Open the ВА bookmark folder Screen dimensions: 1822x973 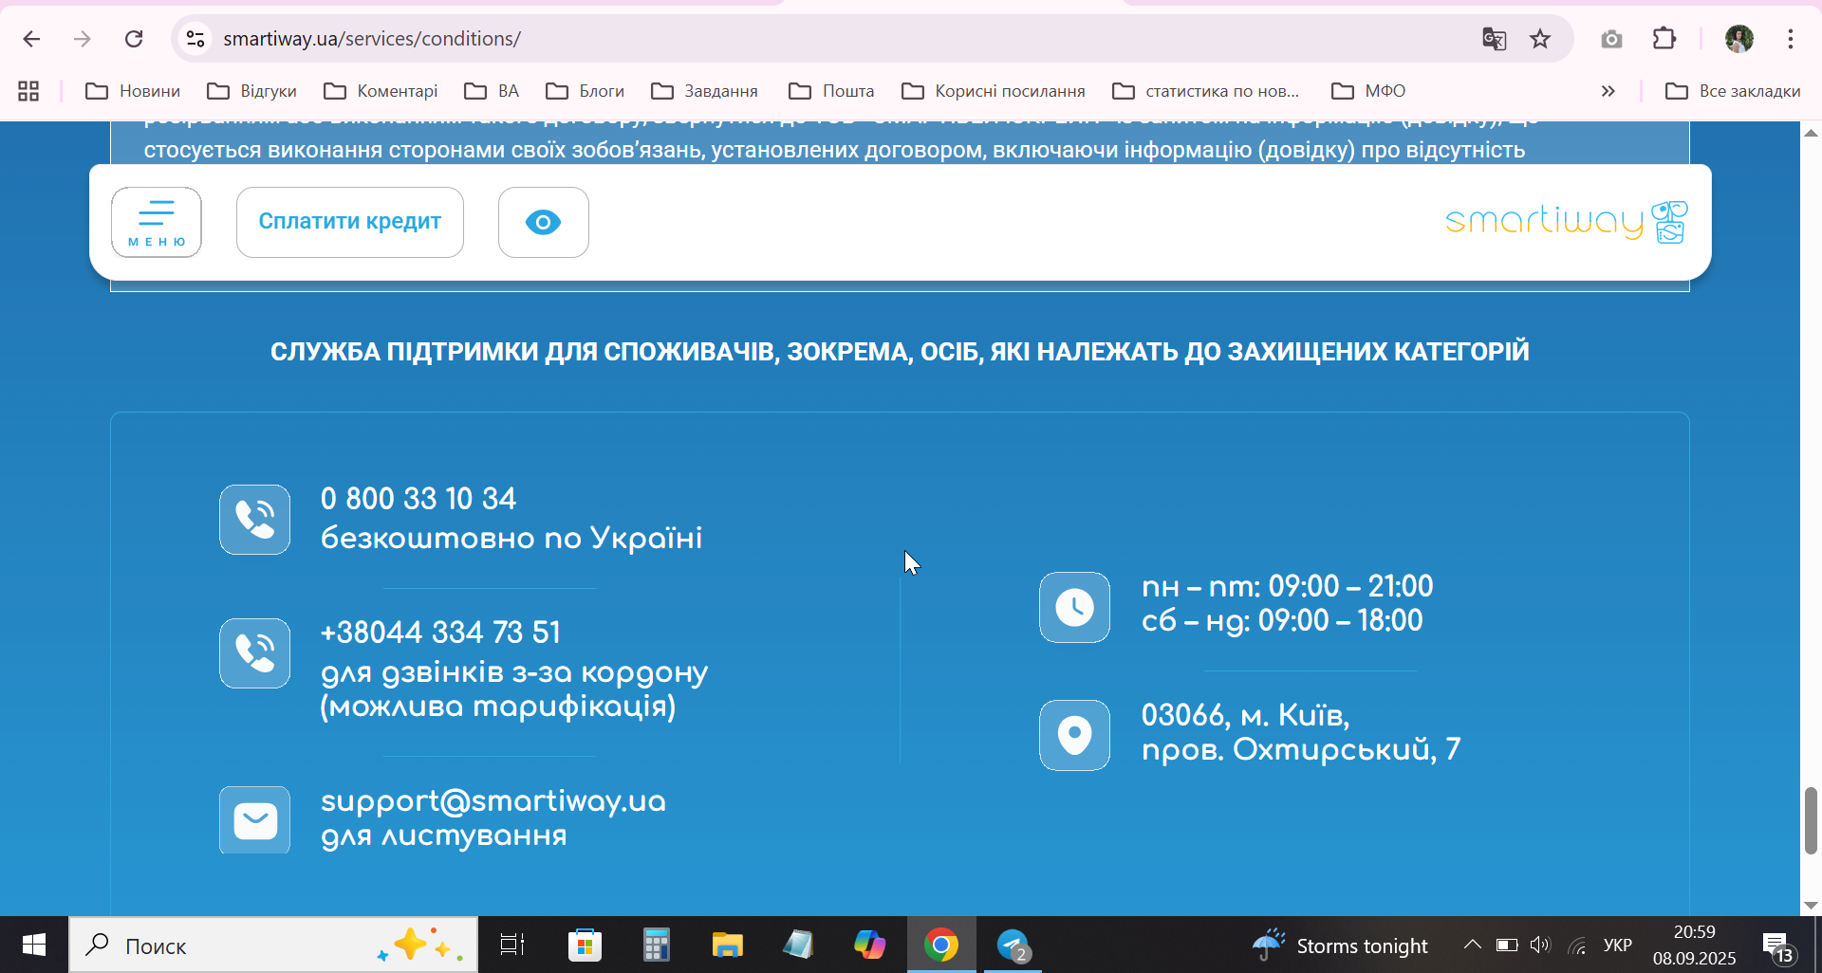tap(492, 91)
